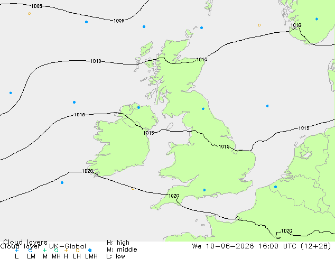Screen dimensions: 335x259
Task: Select the blue cloud dot over northern England
Action: click(x=203, y=109)
